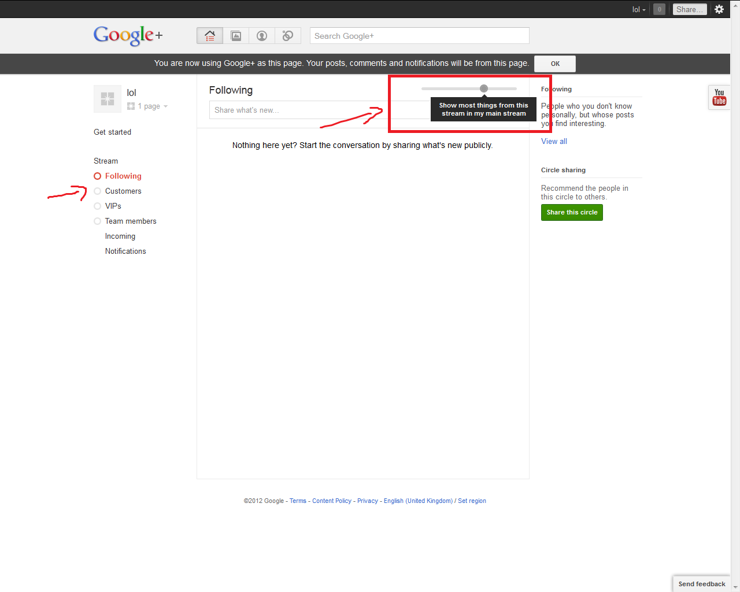Open Notifications in the sidebar
740x592 pixels.
tap(125, 251)
